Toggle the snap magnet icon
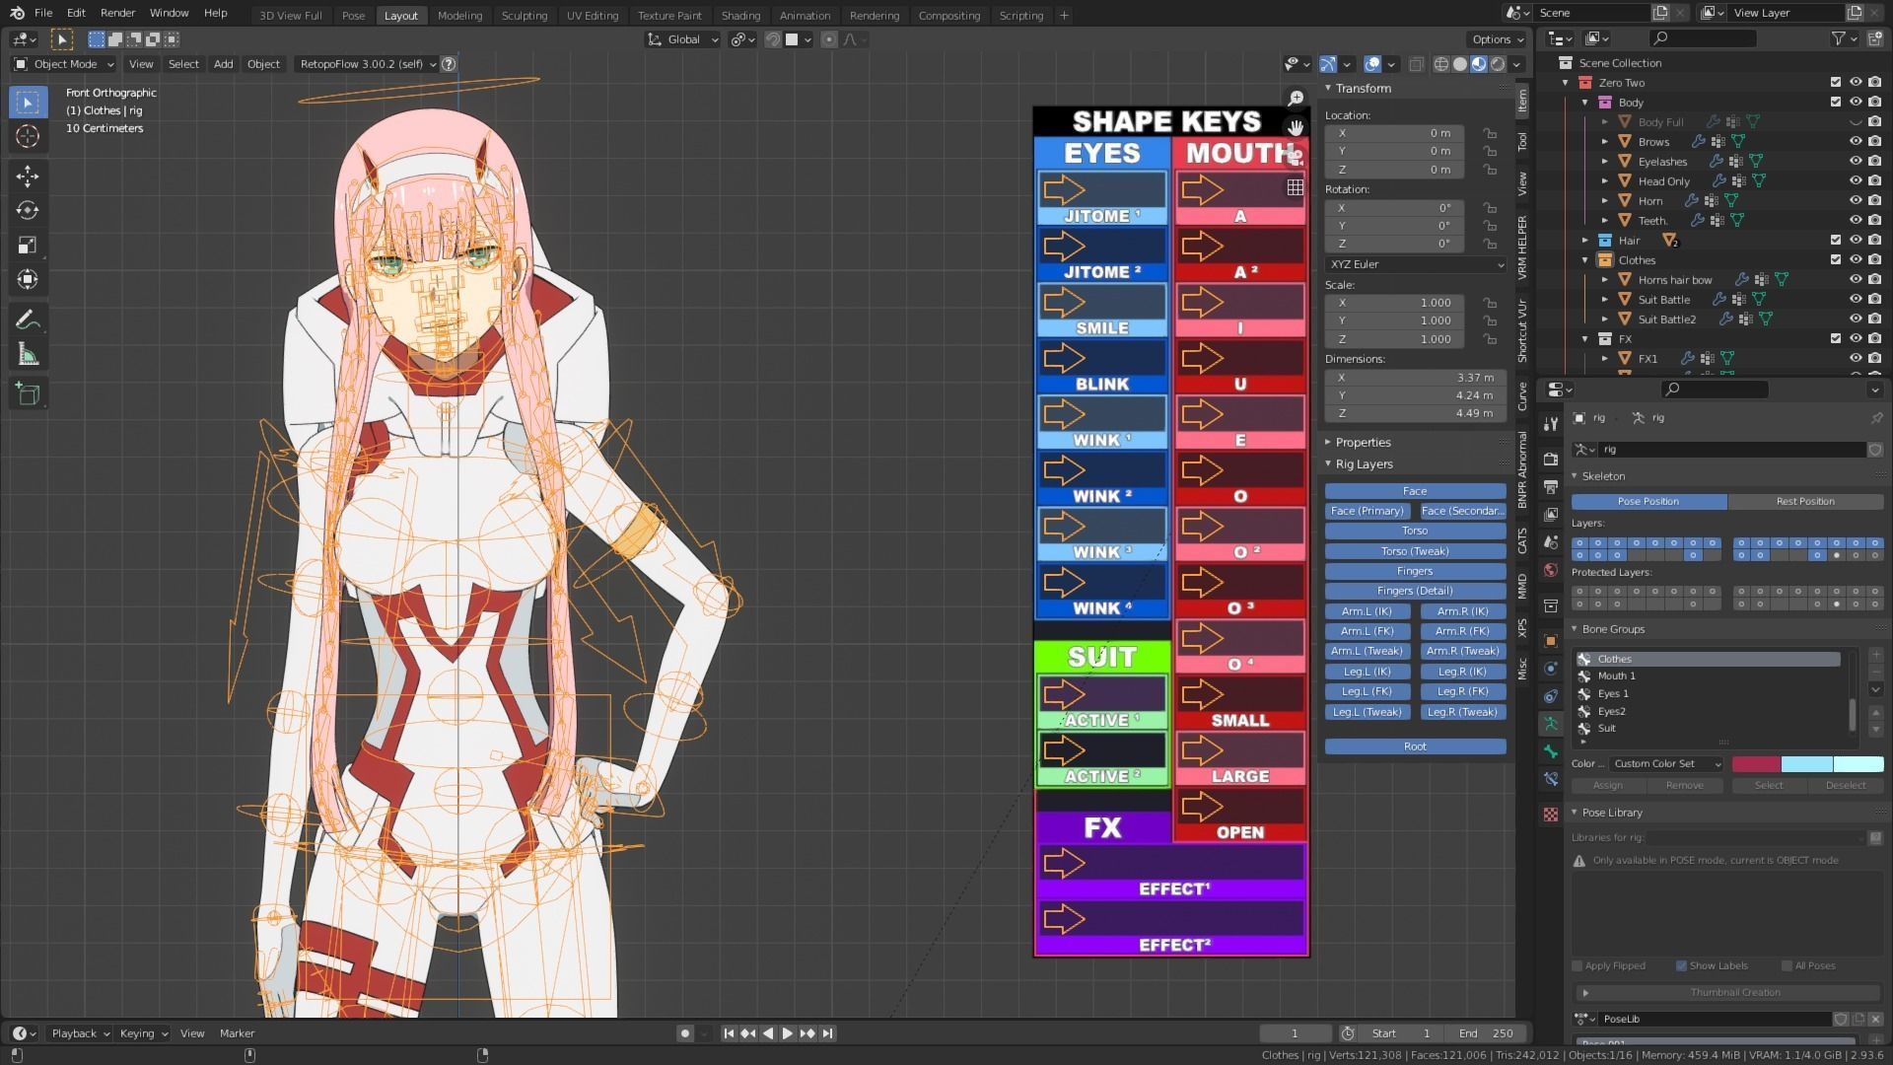This screenshot has height=1065, width=1893. coord(774,39)
